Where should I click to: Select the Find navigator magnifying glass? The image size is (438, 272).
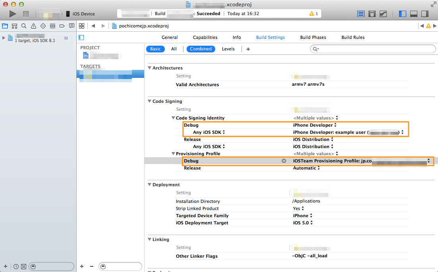click(x=24, y=26)
